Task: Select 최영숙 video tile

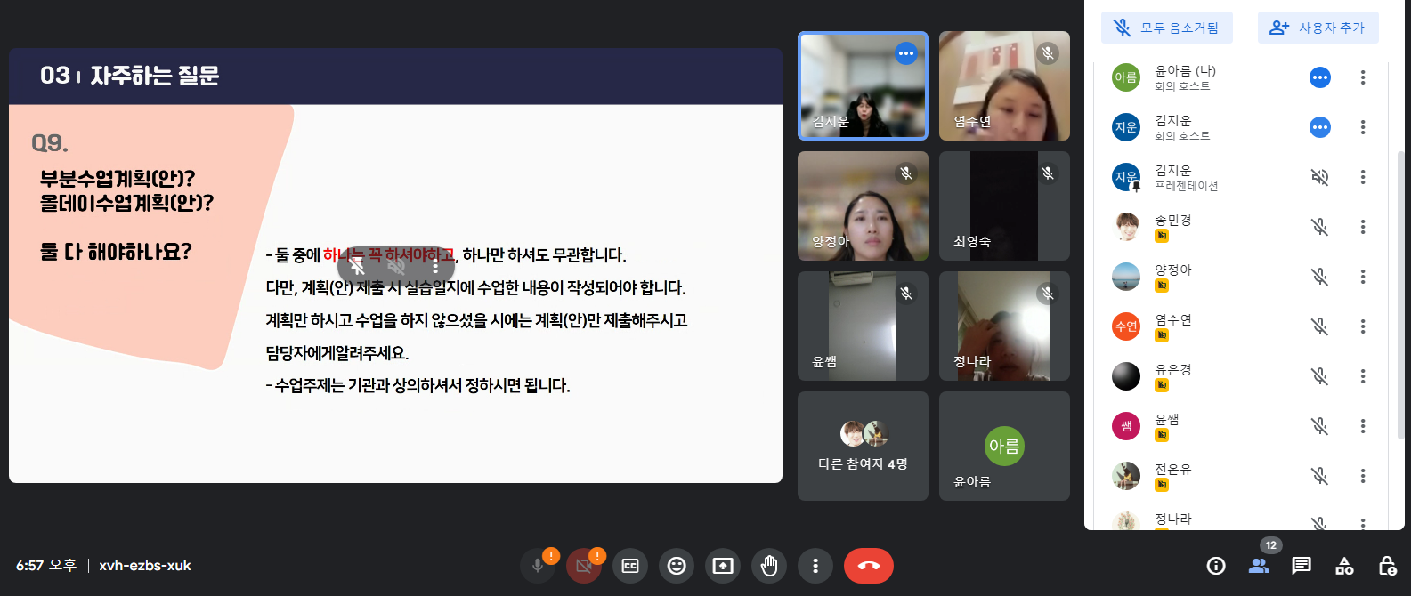Action: [x=1004, y=206]
